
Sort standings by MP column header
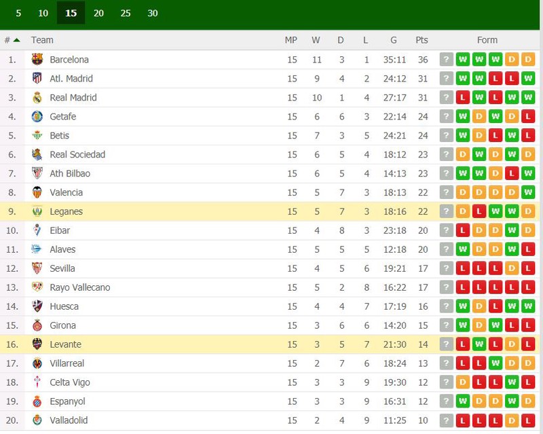[291, 40]
